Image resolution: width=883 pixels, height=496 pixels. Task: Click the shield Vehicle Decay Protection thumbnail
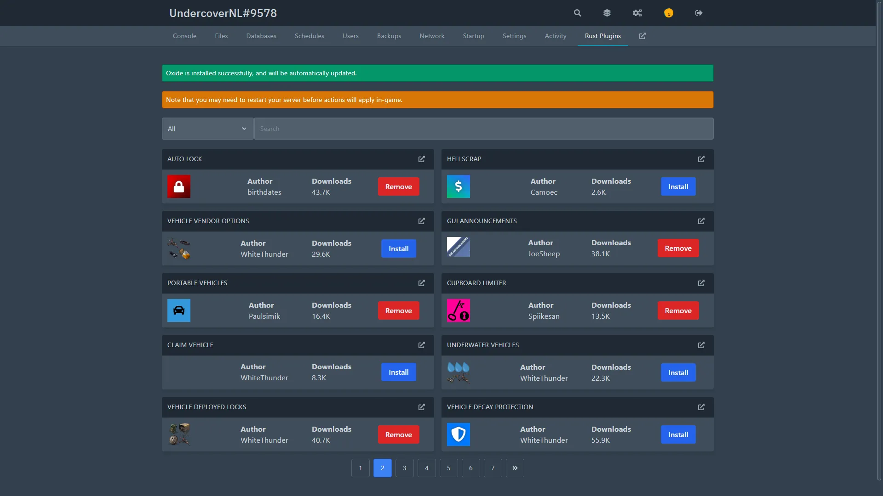[x=458, y=434]
